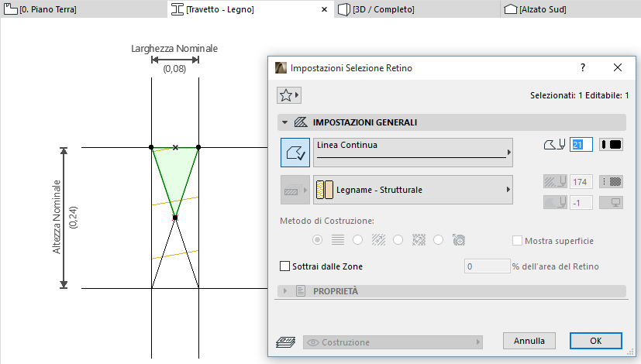This screenshot has width=641, height=364.
Task: Collapse the Impostazioni Generali section
Action: [x=285, y=122]
